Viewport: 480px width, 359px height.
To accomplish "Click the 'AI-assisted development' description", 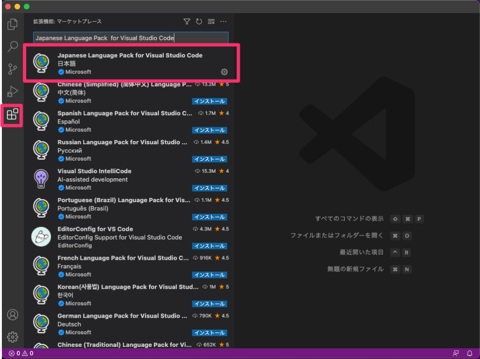I will click(x=92, y=180).
